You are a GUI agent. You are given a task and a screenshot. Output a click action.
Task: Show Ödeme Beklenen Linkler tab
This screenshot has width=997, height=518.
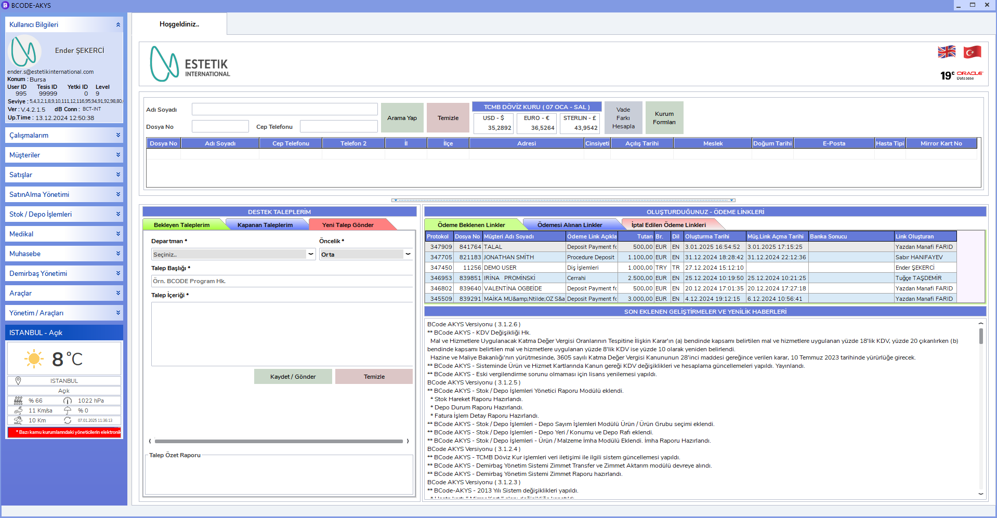click(x=471, y=225)
